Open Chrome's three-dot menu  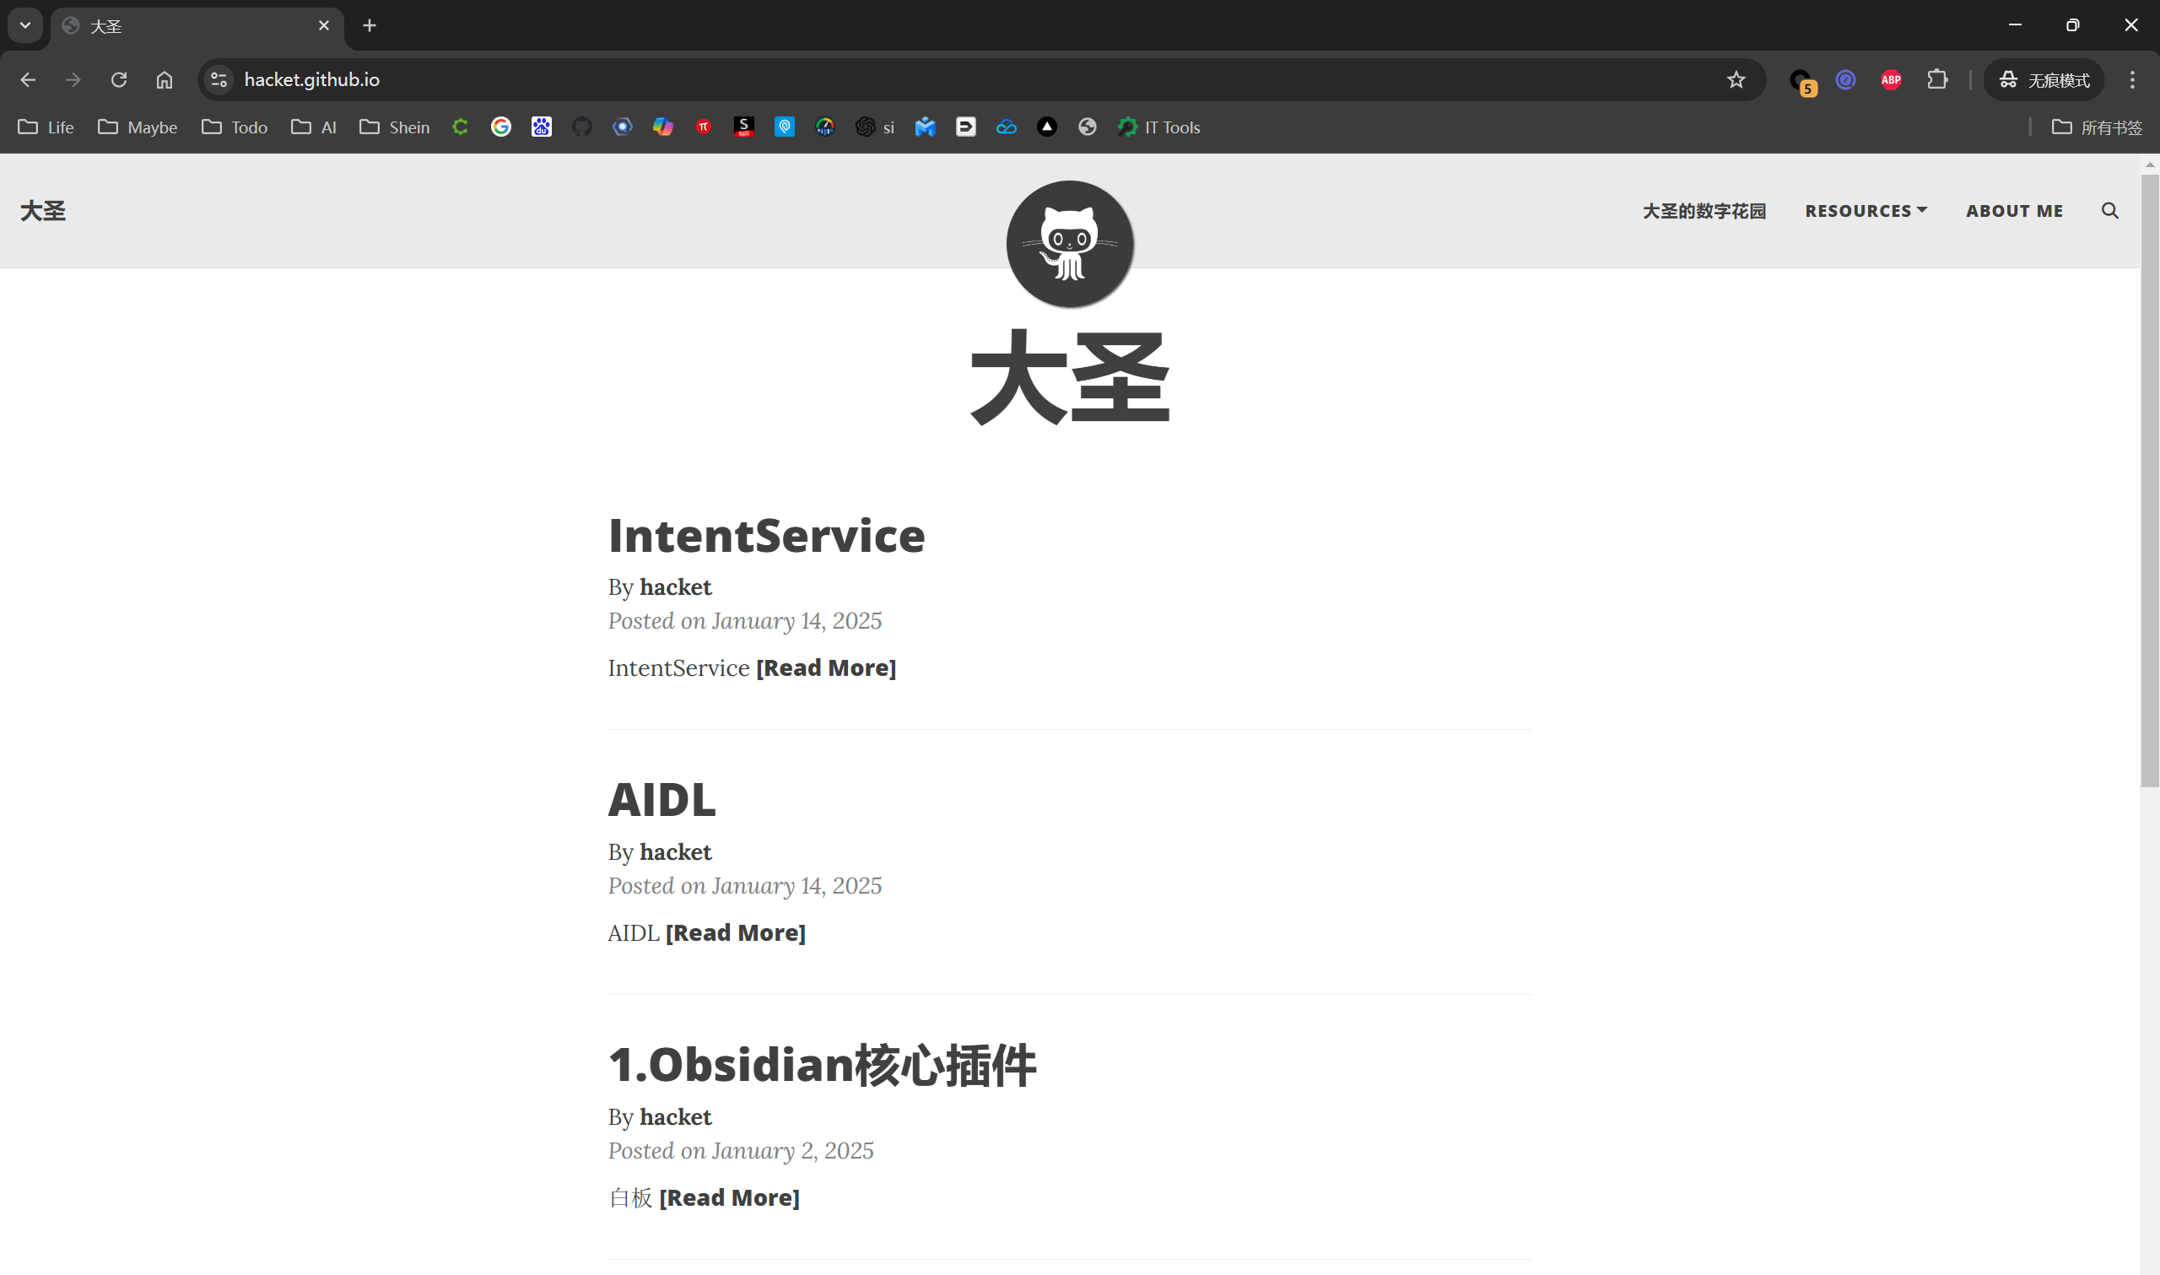click(x=2131, y=80)
